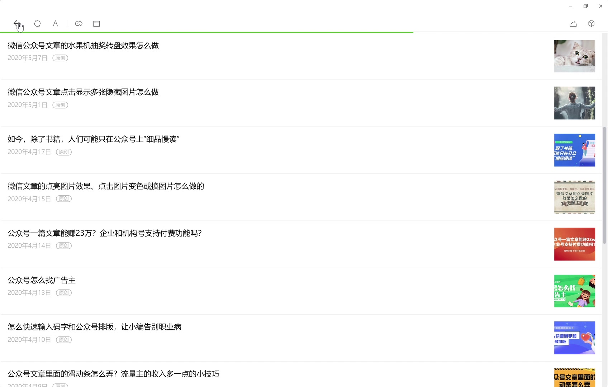Open article about earning 230k per article
608x387 pixels.
104,233
